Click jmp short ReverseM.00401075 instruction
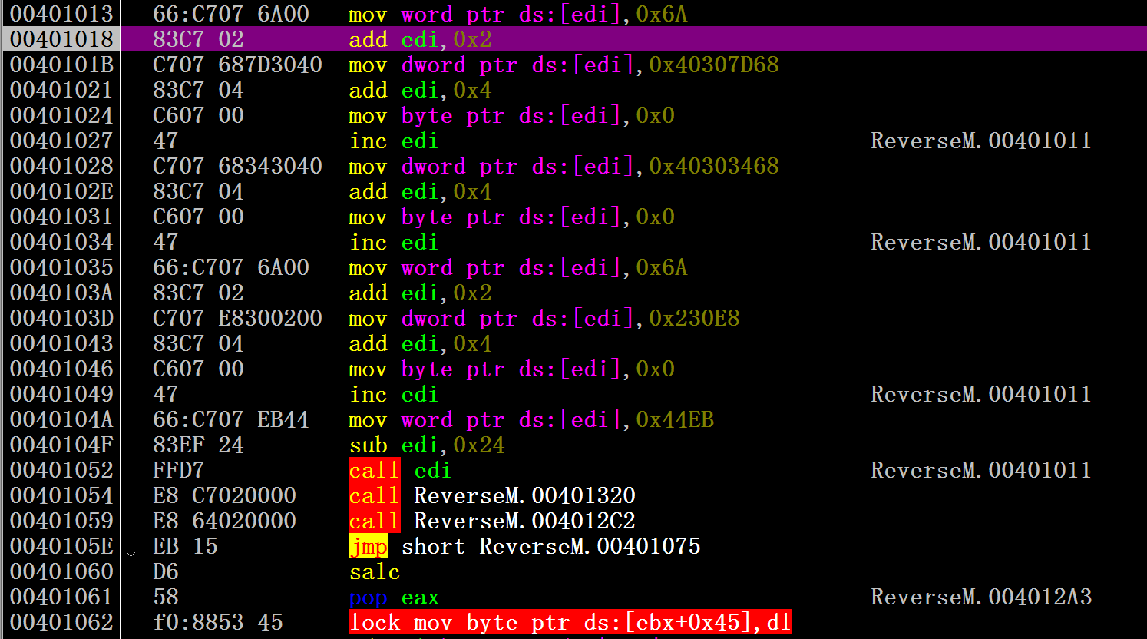 [x=524, y=546]
